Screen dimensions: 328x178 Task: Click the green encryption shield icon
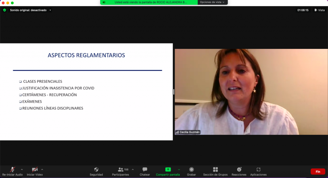pyautogui.click(x=4, y=10)
